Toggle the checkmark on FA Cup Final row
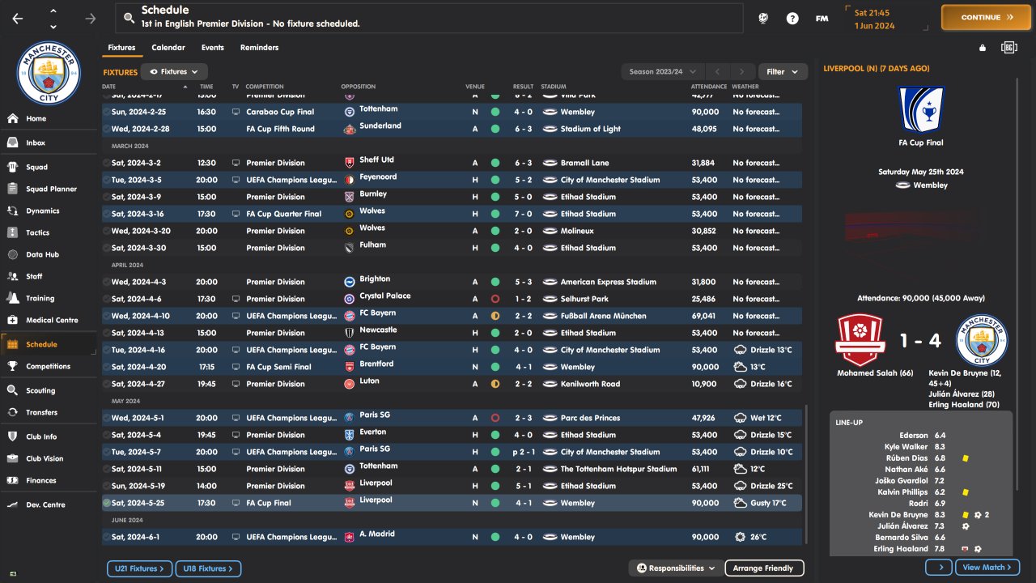Screen dimensions: 1036x583 [107, 503]
